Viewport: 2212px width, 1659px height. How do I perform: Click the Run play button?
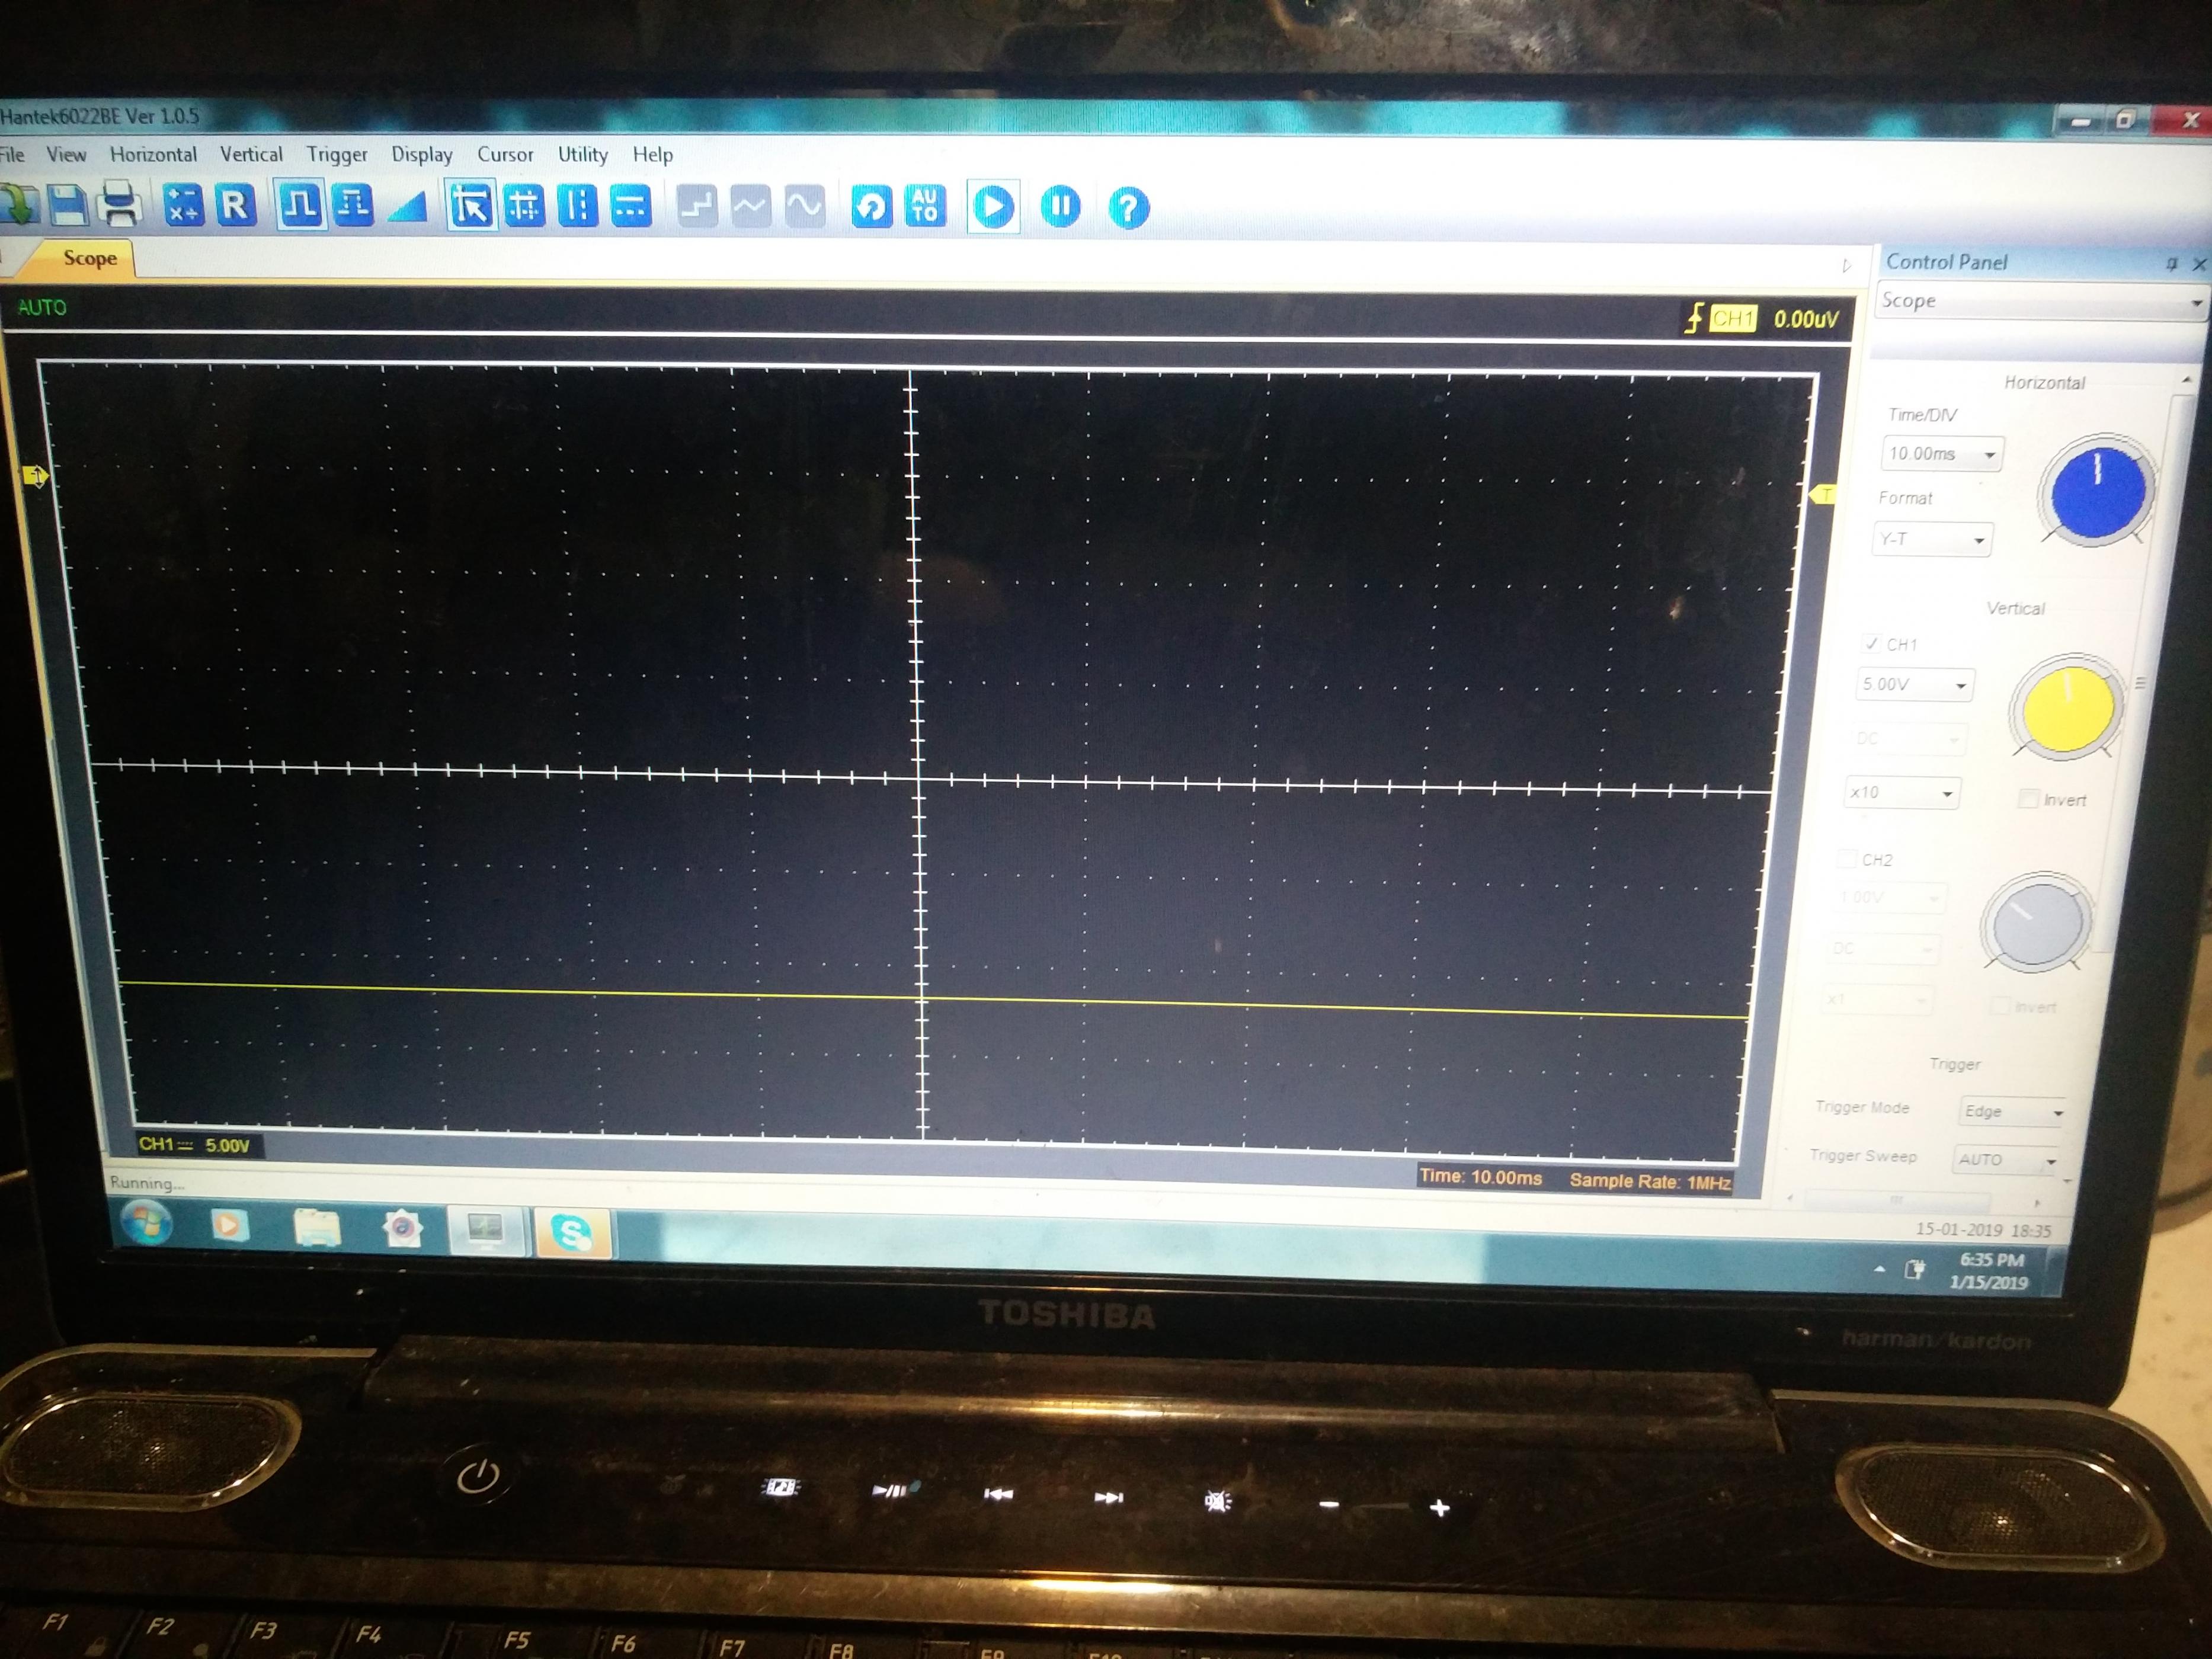click(x=993, y=207)
